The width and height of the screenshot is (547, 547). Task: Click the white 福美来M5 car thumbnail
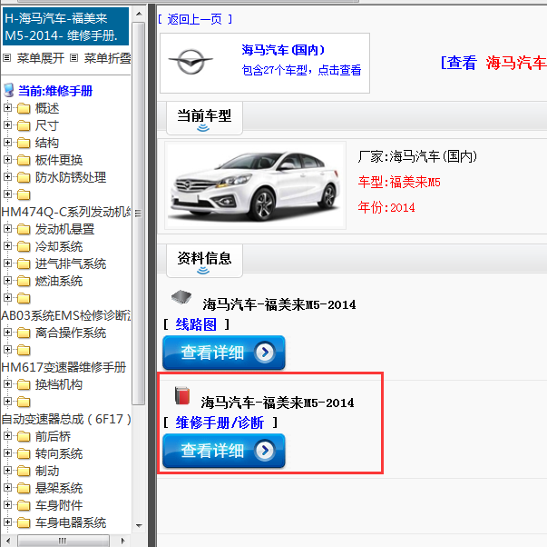pyautogui.click(x=256, y=185)
